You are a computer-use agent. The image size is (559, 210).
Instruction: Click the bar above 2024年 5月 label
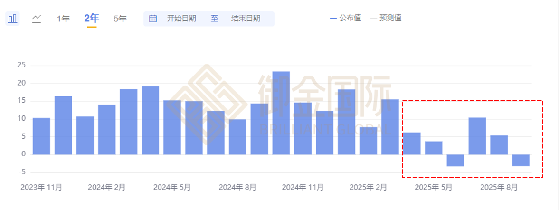pos(172,127)
